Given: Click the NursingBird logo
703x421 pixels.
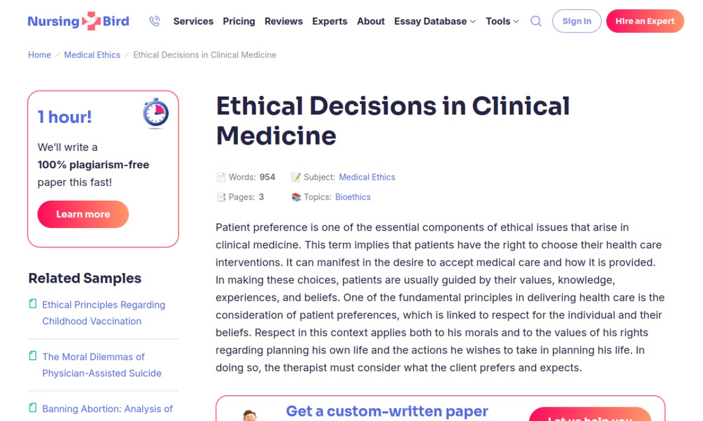Looking at the screenshot, I should coord(79,21).
